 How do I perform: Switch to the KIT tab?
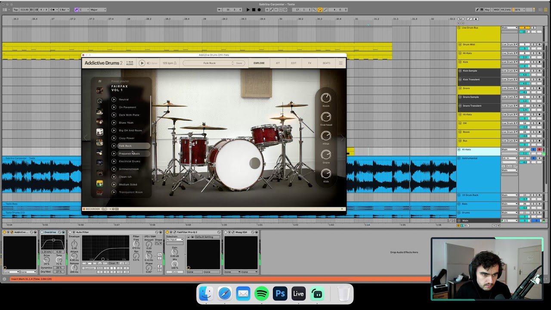(278, 63)
